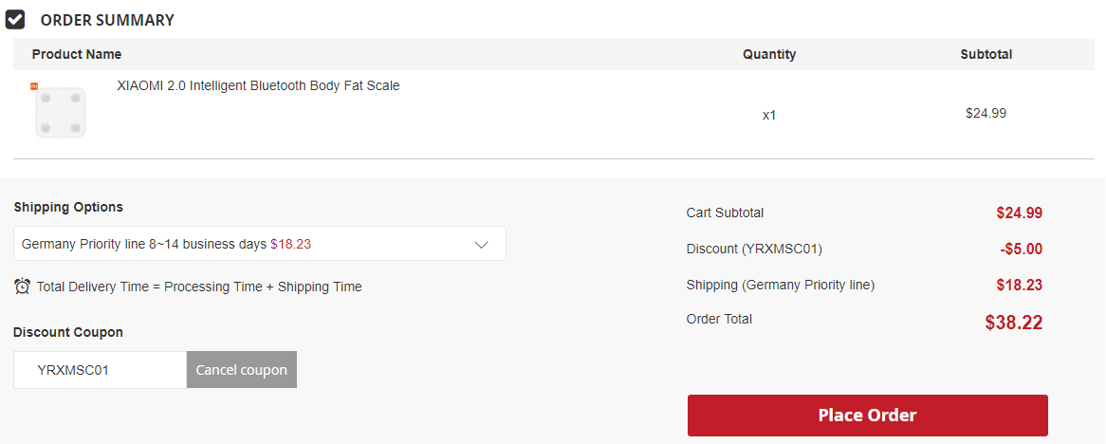Toggle the Order Summary checkbox

[x=15, y=20]
